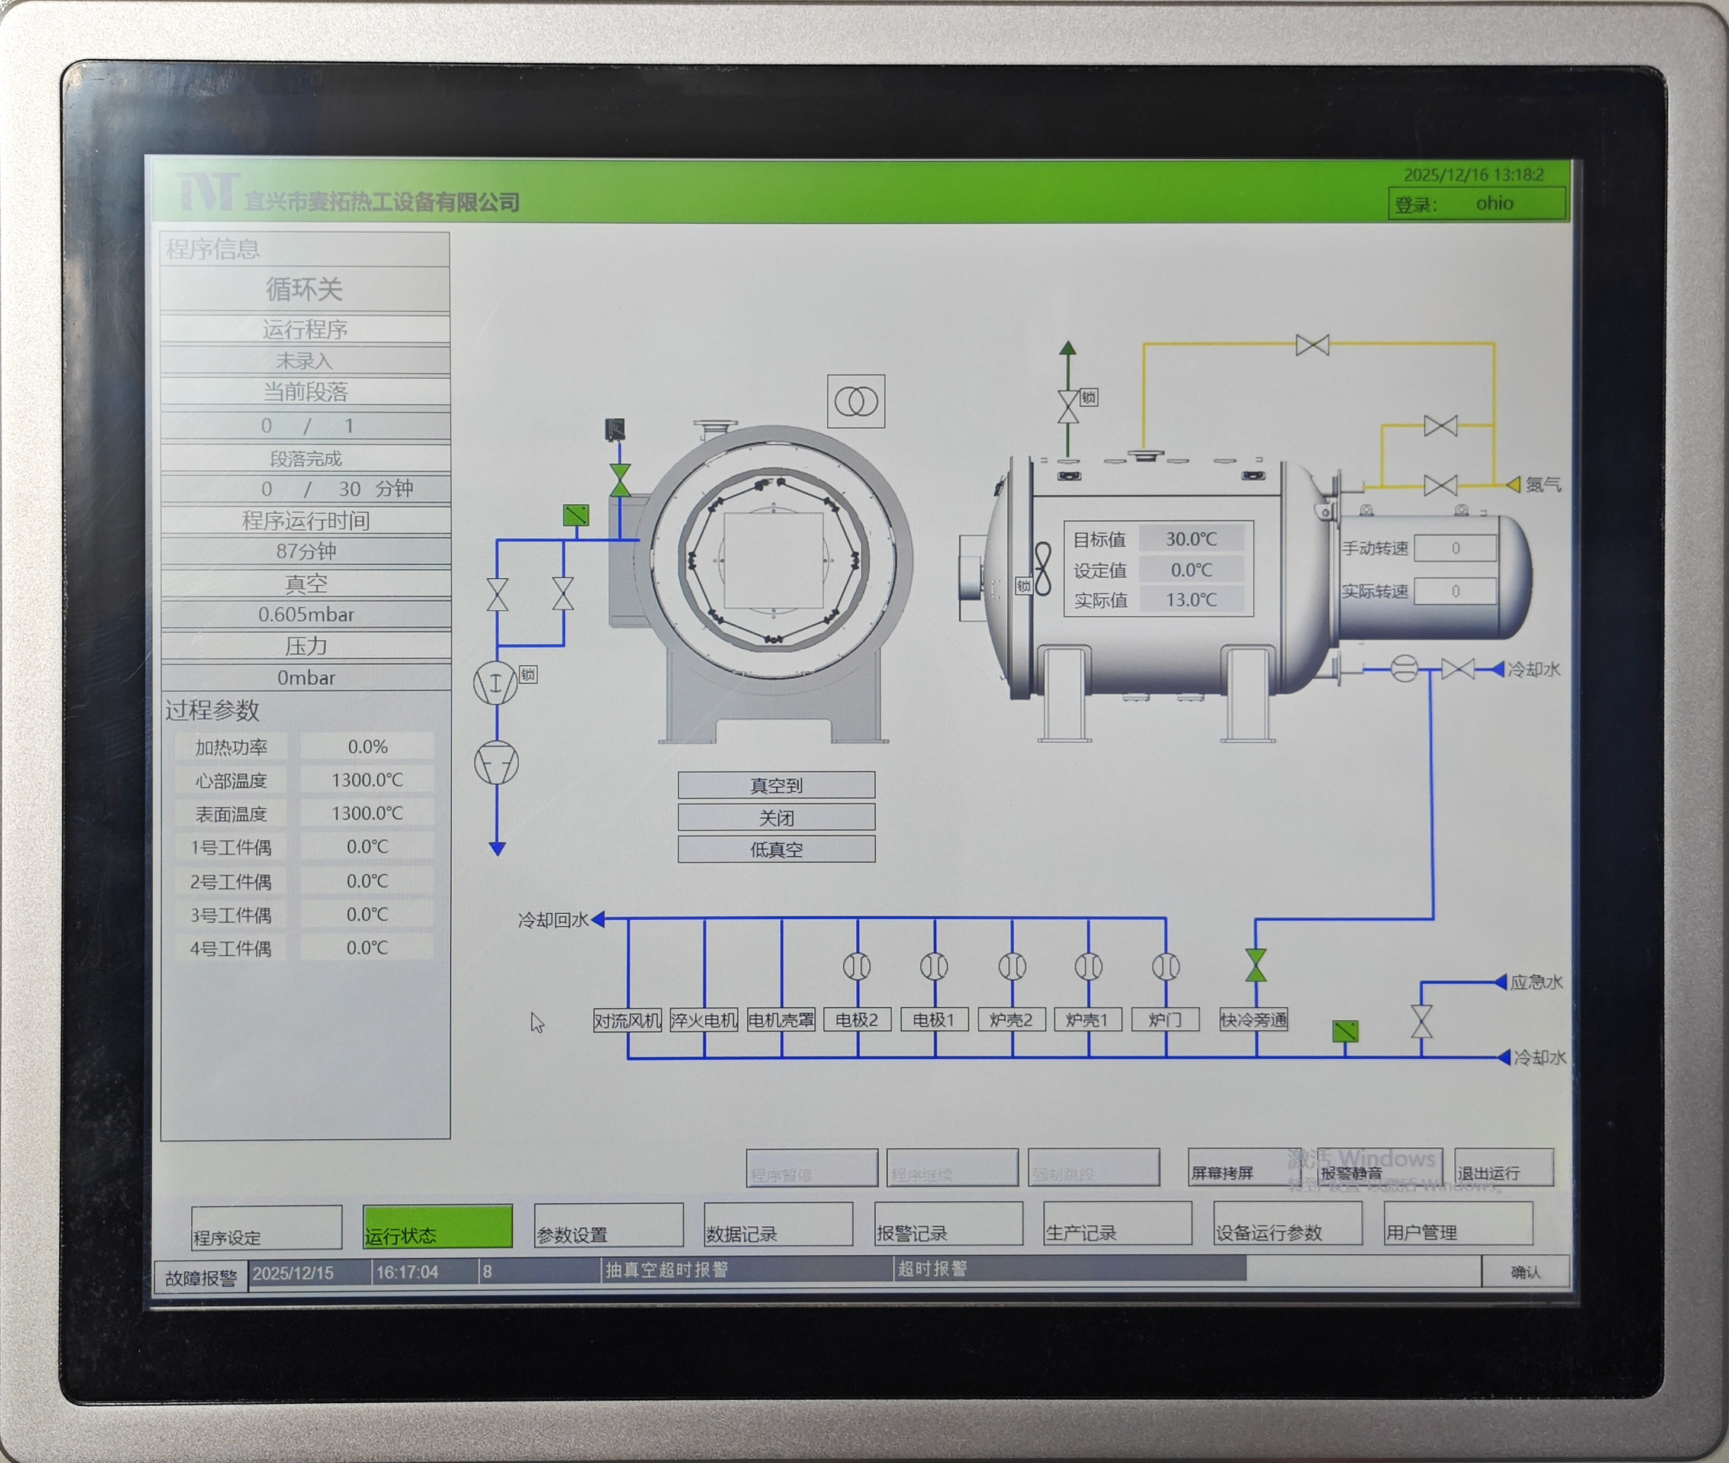Click the flow sensor above 炉门
Viewport: 1729px width, 1463px height.
click(1166, 966)
